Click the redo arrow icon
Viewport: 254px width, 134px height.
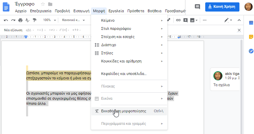(x=13, y=20)
